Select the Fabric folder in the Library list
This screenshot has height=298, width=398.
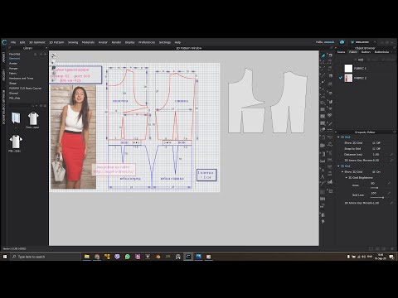12,74
